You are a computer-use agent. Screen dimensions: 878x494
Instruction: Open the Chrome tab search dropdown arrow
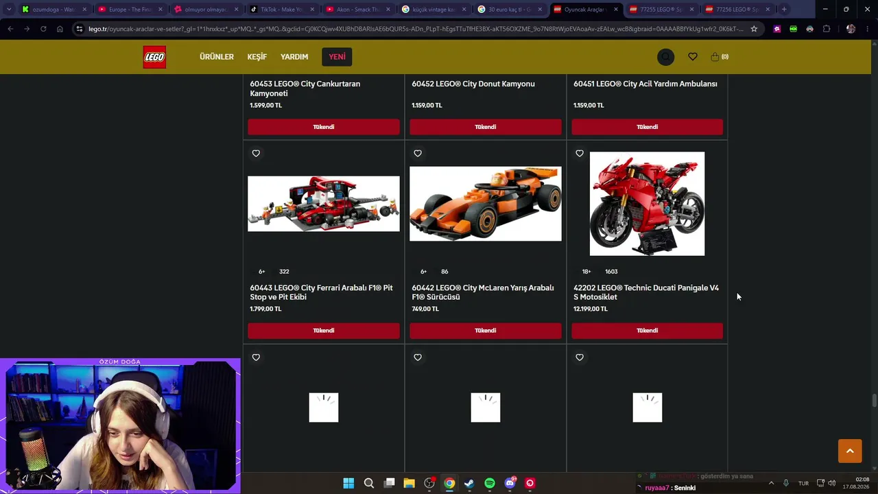coord(9,10)
